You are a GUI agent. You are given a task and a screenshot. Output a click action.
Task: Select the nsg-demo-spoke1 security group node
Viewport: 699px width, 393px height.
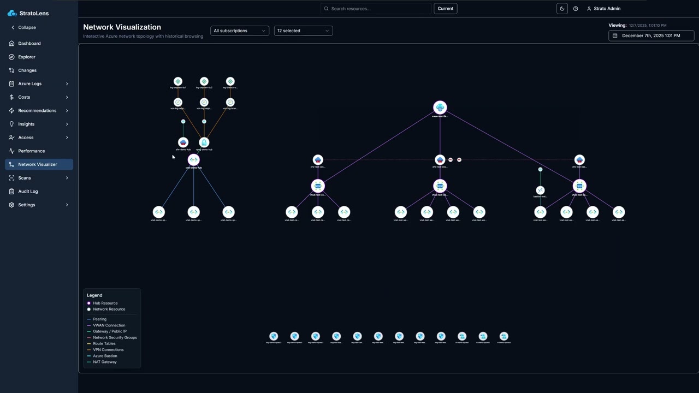(x=294, y=336)
